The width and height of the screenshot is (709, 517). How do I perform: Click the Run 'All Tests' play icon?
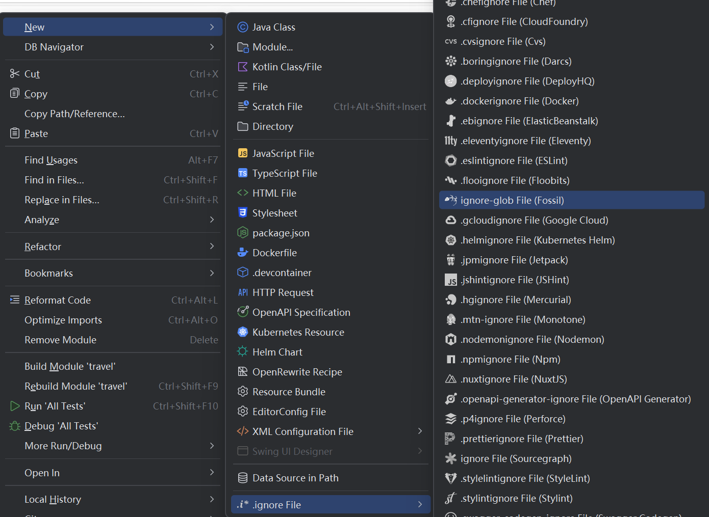15,406
